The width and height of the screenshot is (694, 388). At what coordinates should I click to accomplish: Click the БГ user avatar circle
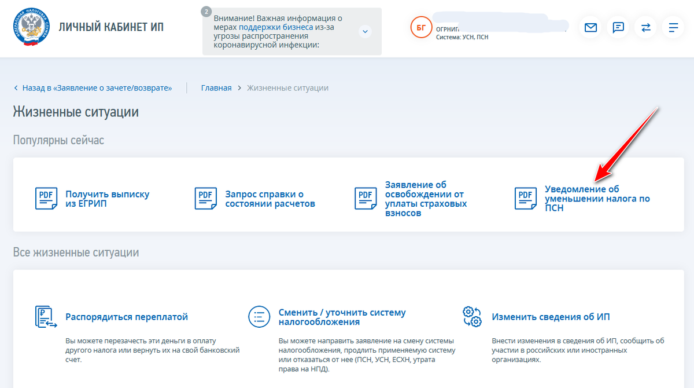420,27
